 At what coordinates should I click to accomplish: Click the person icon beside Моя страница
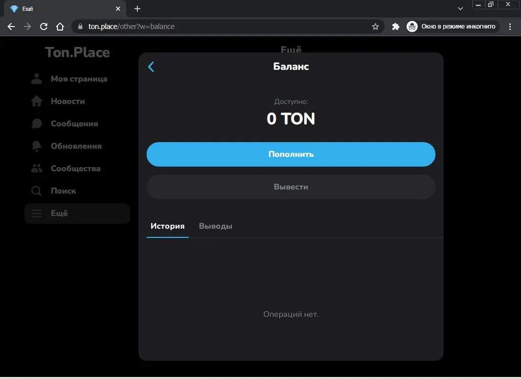[x=37, y=79]
